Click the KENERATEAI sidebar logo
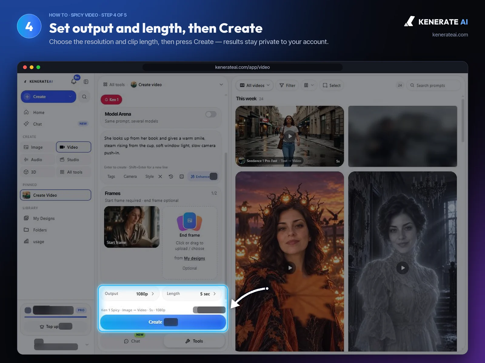 [38, 81]
